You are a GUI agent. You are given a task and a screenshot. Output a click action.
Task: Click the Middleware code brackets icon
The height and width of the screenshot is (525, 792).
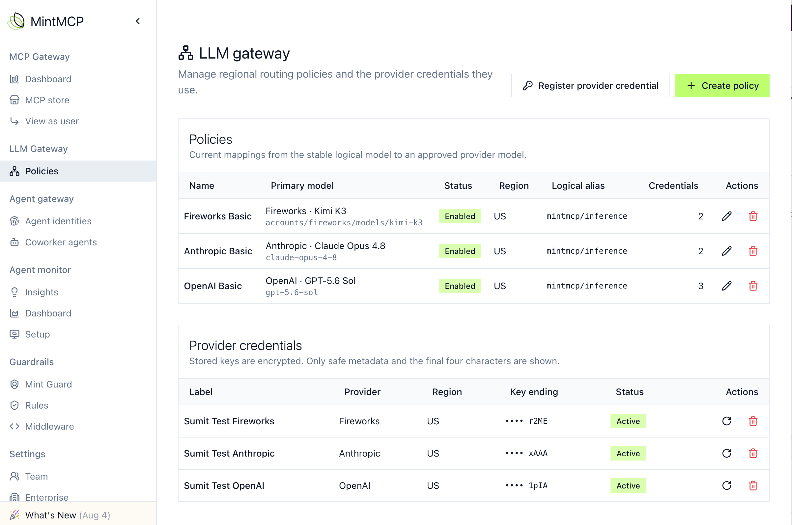(14, 426)
